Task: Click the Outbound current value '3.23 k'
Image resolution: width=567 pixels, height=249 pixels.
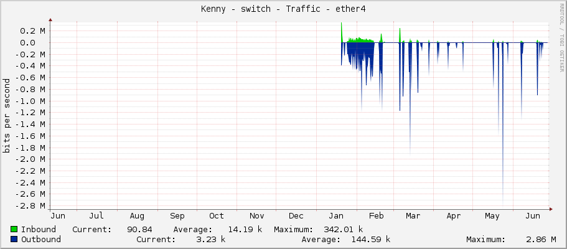Action: point(210,239)
